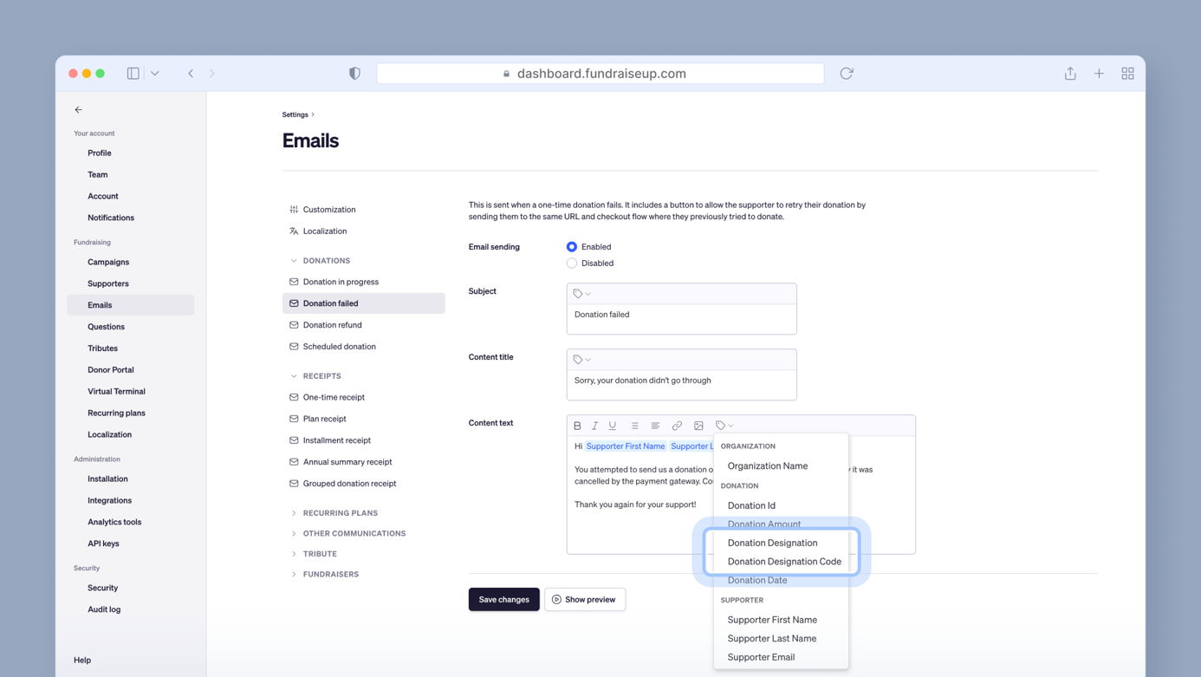Expand the Recurring Plans section
This screenshot has width=1201, height=677.
(x=340, y=513)
